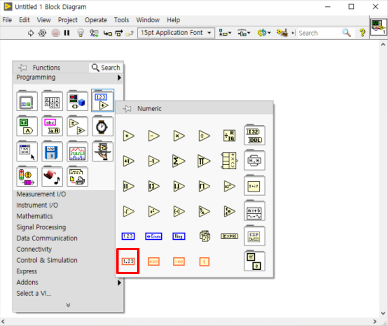Pin the Functions palette with thumbtack
This screenshot has width=388, height=326.
click(x=23, y=68)
